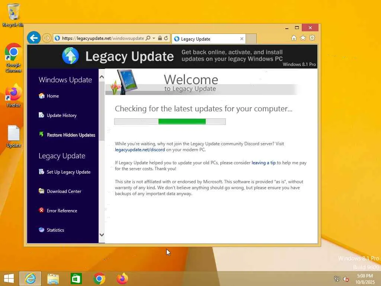Screen dimensions: 381x286
Task: Click the security lock icon
Action: (160, 38)
